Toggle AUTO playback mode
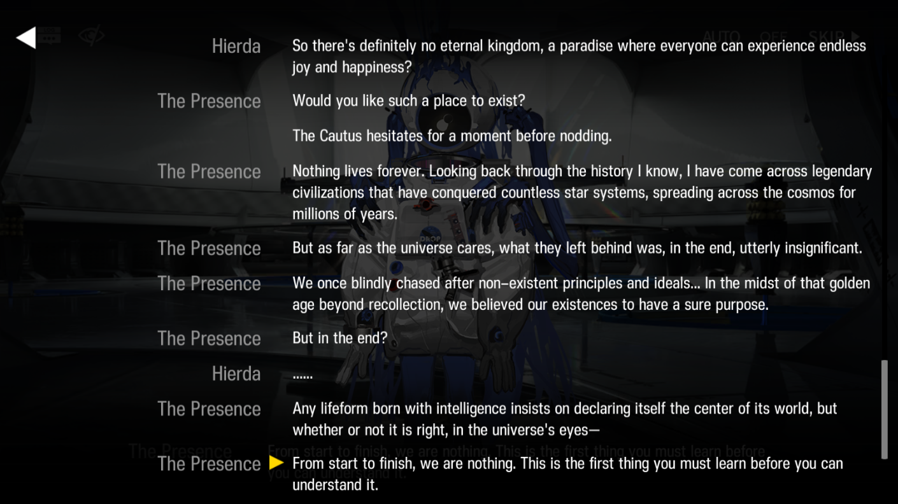 [x=721, y=37]
